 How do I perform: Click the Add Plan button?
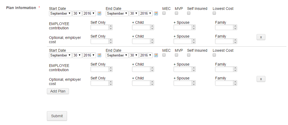click(x=58, y=91)
